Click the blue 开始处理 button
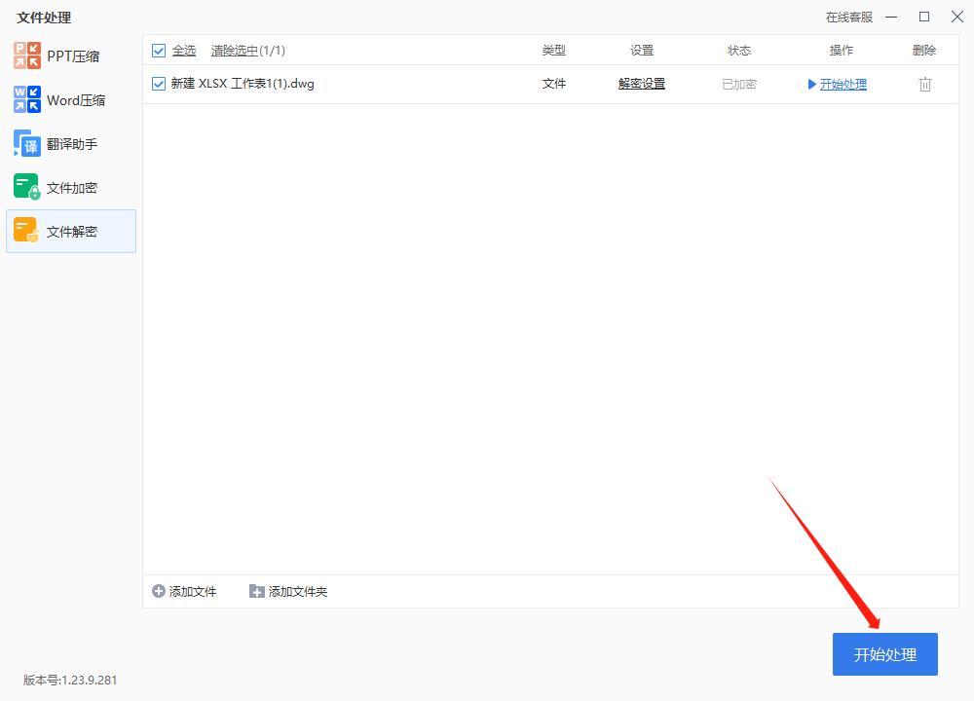Screen dimensions: 974x701 click(x=884, y=654)
